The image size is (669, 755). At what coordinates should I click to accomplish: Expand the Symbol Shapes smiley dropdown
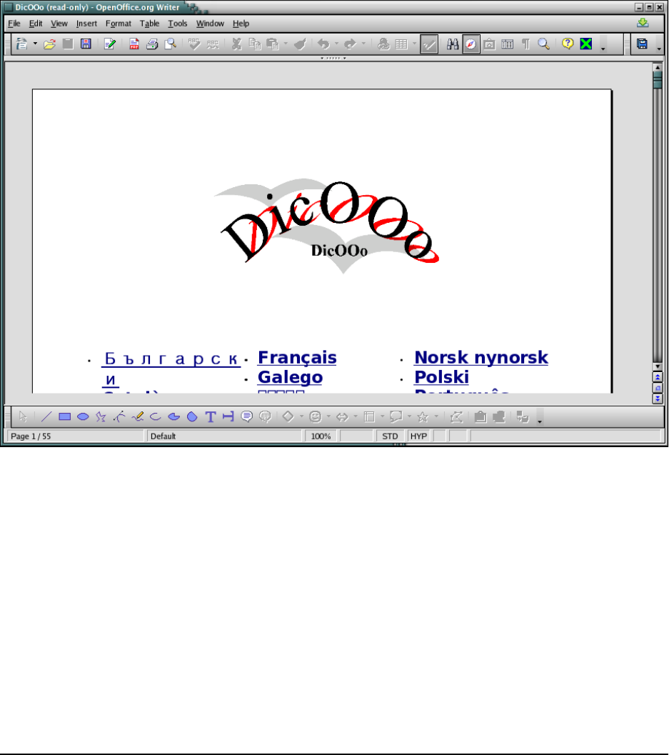coord(328,417)
